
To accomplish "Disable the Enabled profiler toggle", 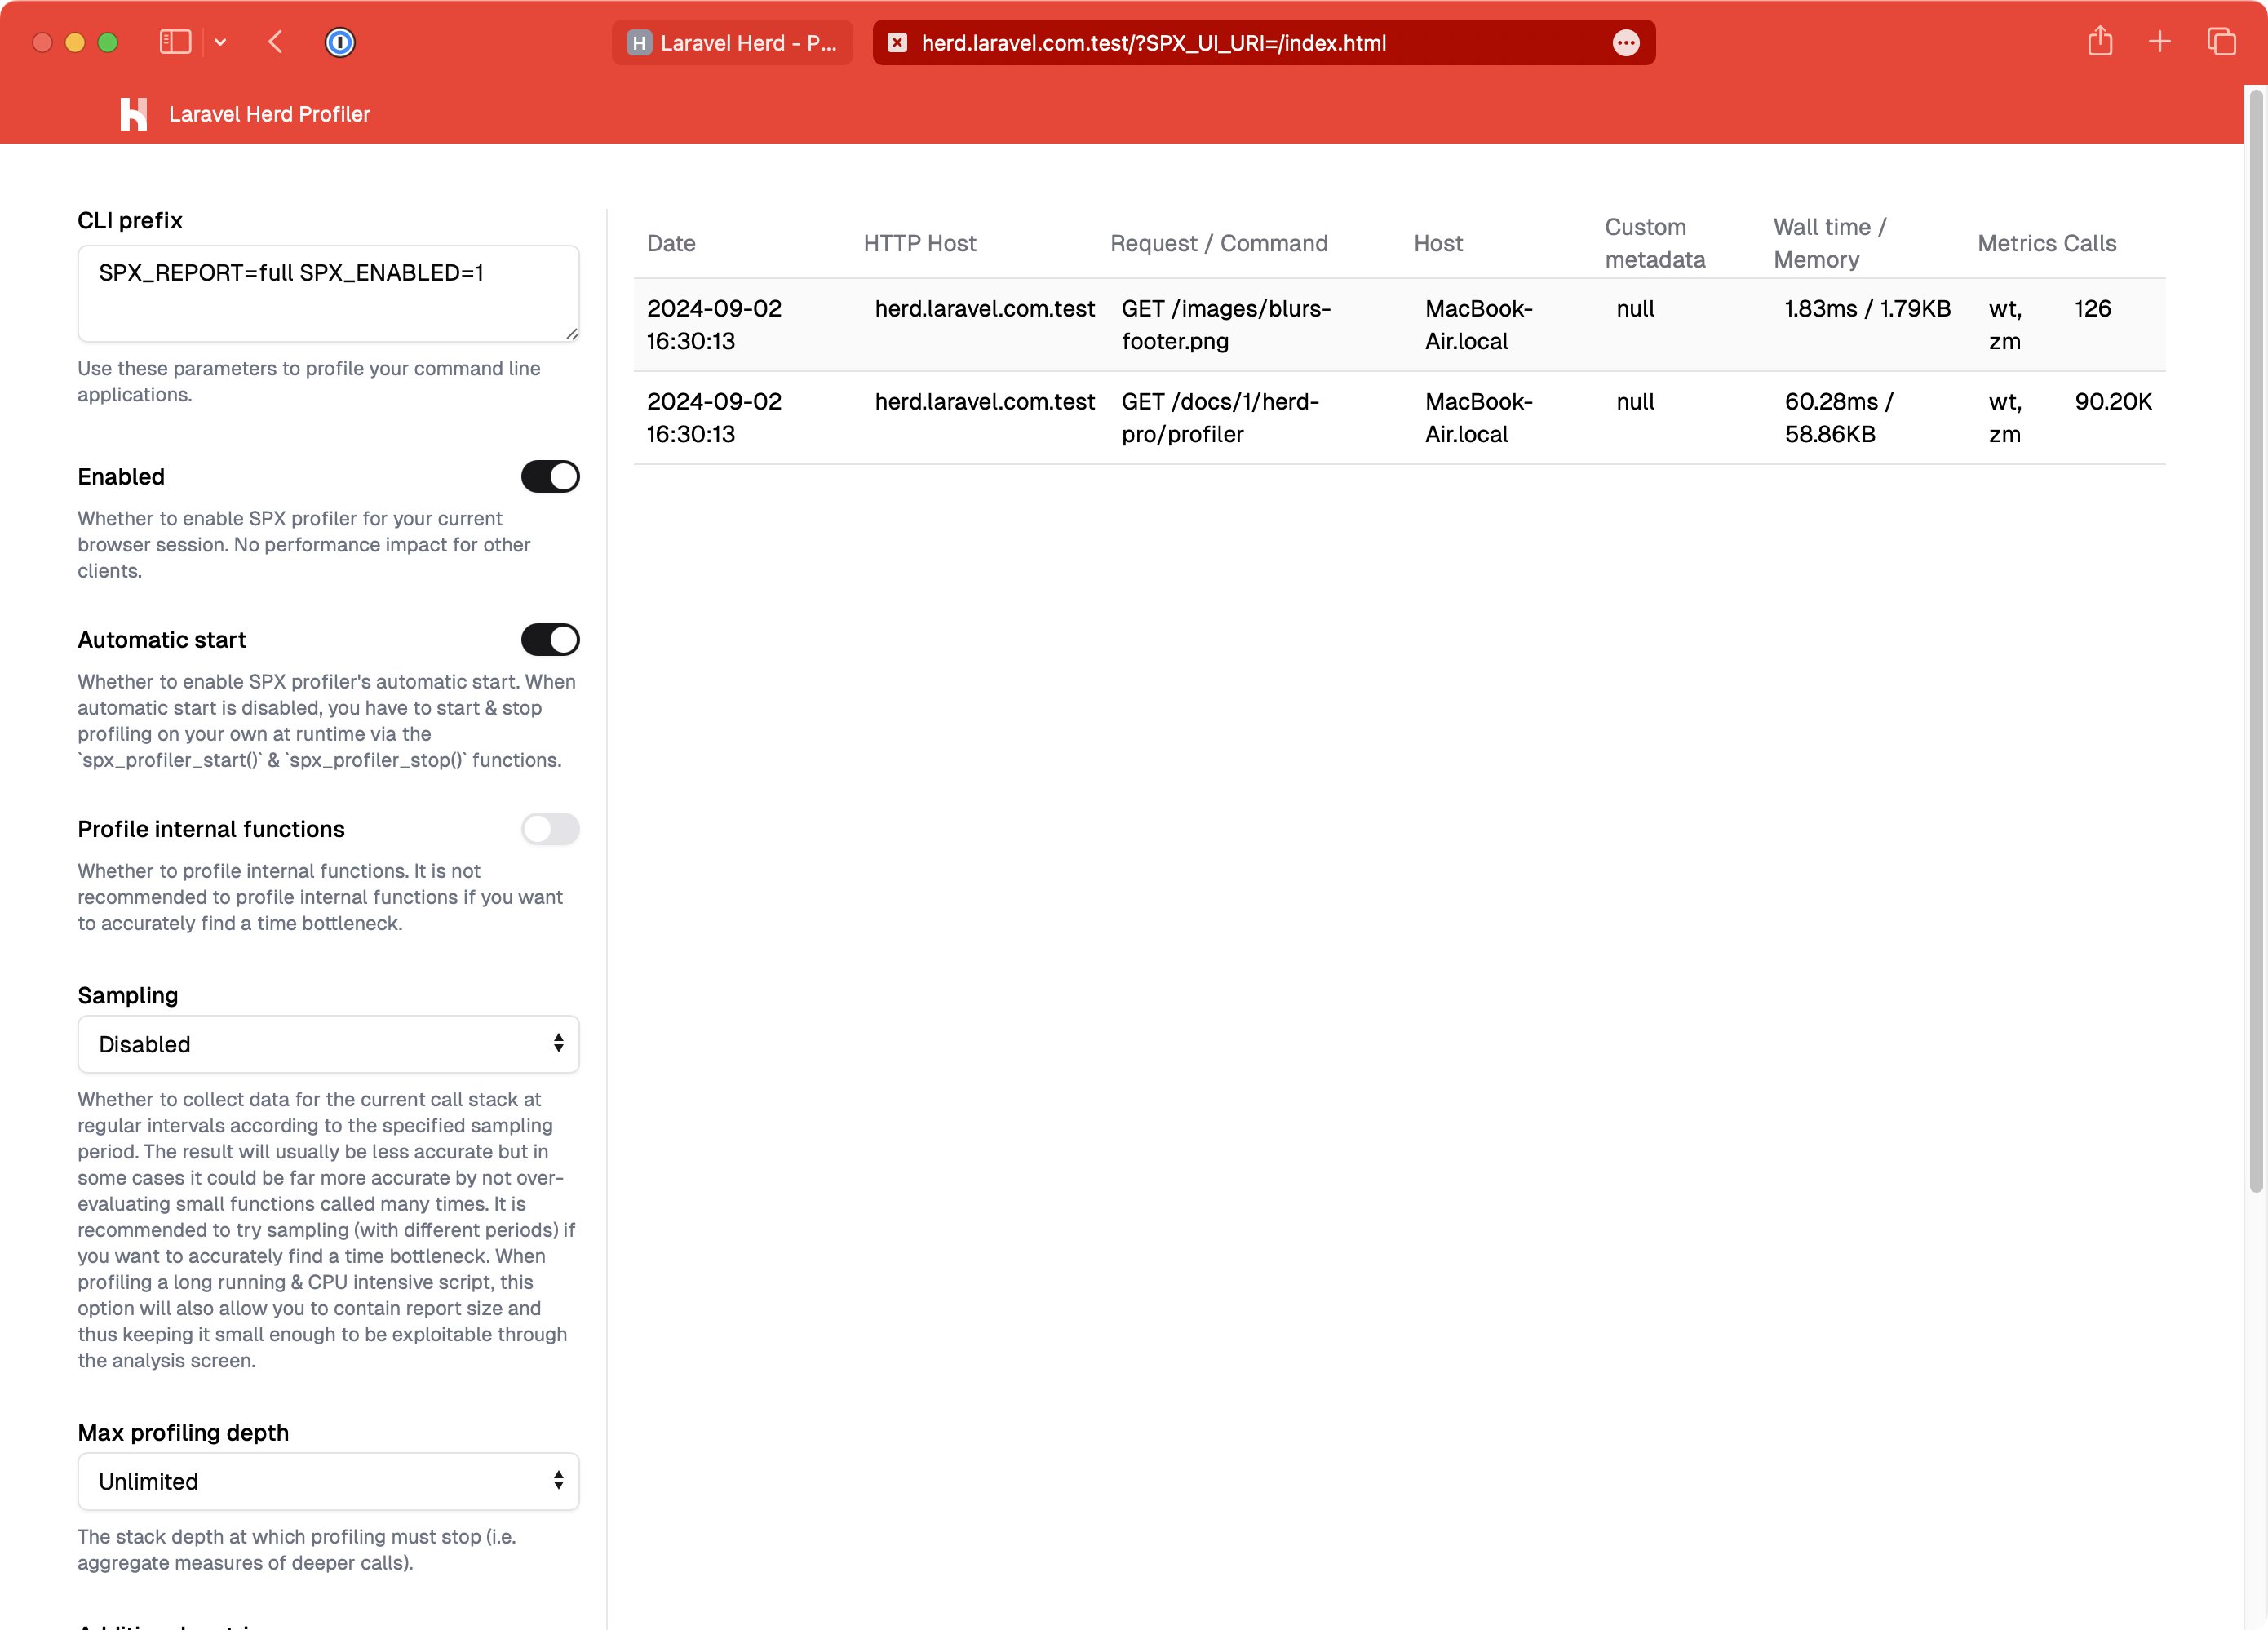I will click(550, 477).
